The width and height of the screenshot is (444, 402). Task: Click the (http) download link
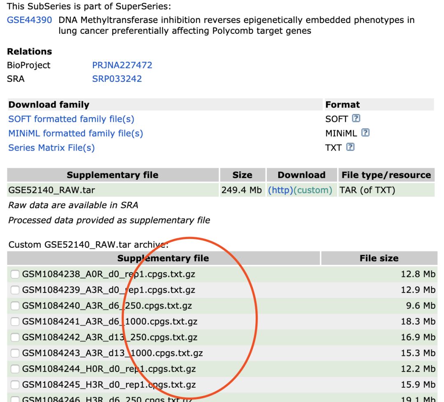pyautogui.click(x=280, y=190)
